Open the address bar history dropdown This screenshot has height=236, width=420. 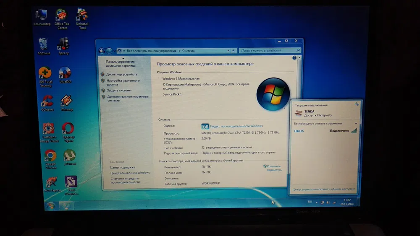[228, 51]
